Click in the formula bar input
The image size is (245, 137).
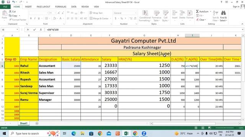point(143,30)
